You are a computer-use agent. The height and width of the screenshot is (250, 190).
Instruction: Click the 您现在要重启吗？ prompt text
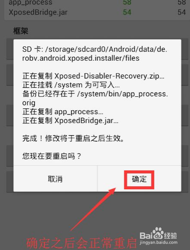(52, 156)
